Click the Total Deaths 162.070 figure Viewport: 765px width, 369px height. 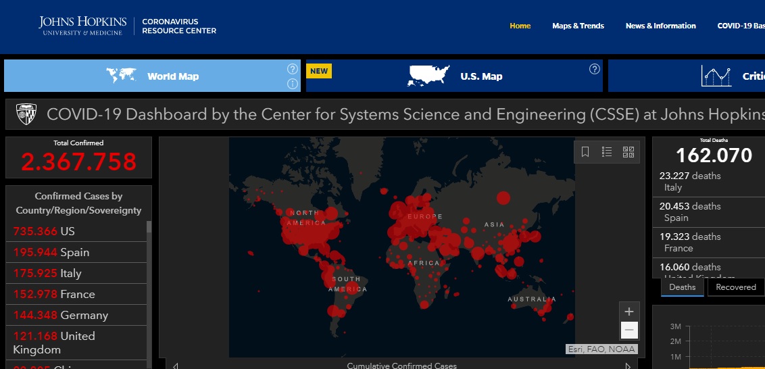(x=714, y=155)
